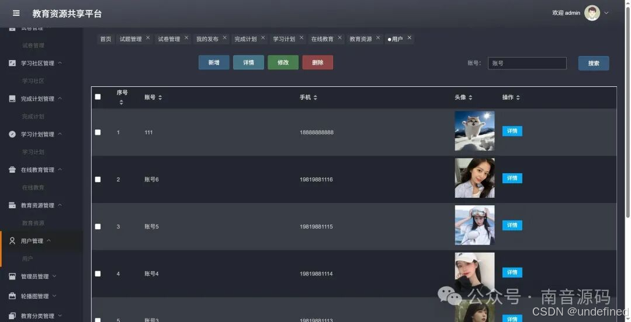The height and width of the screenshot is (322, 631).
Task: Click the 在线教育管理 sidebar icon
Action: 12,170
